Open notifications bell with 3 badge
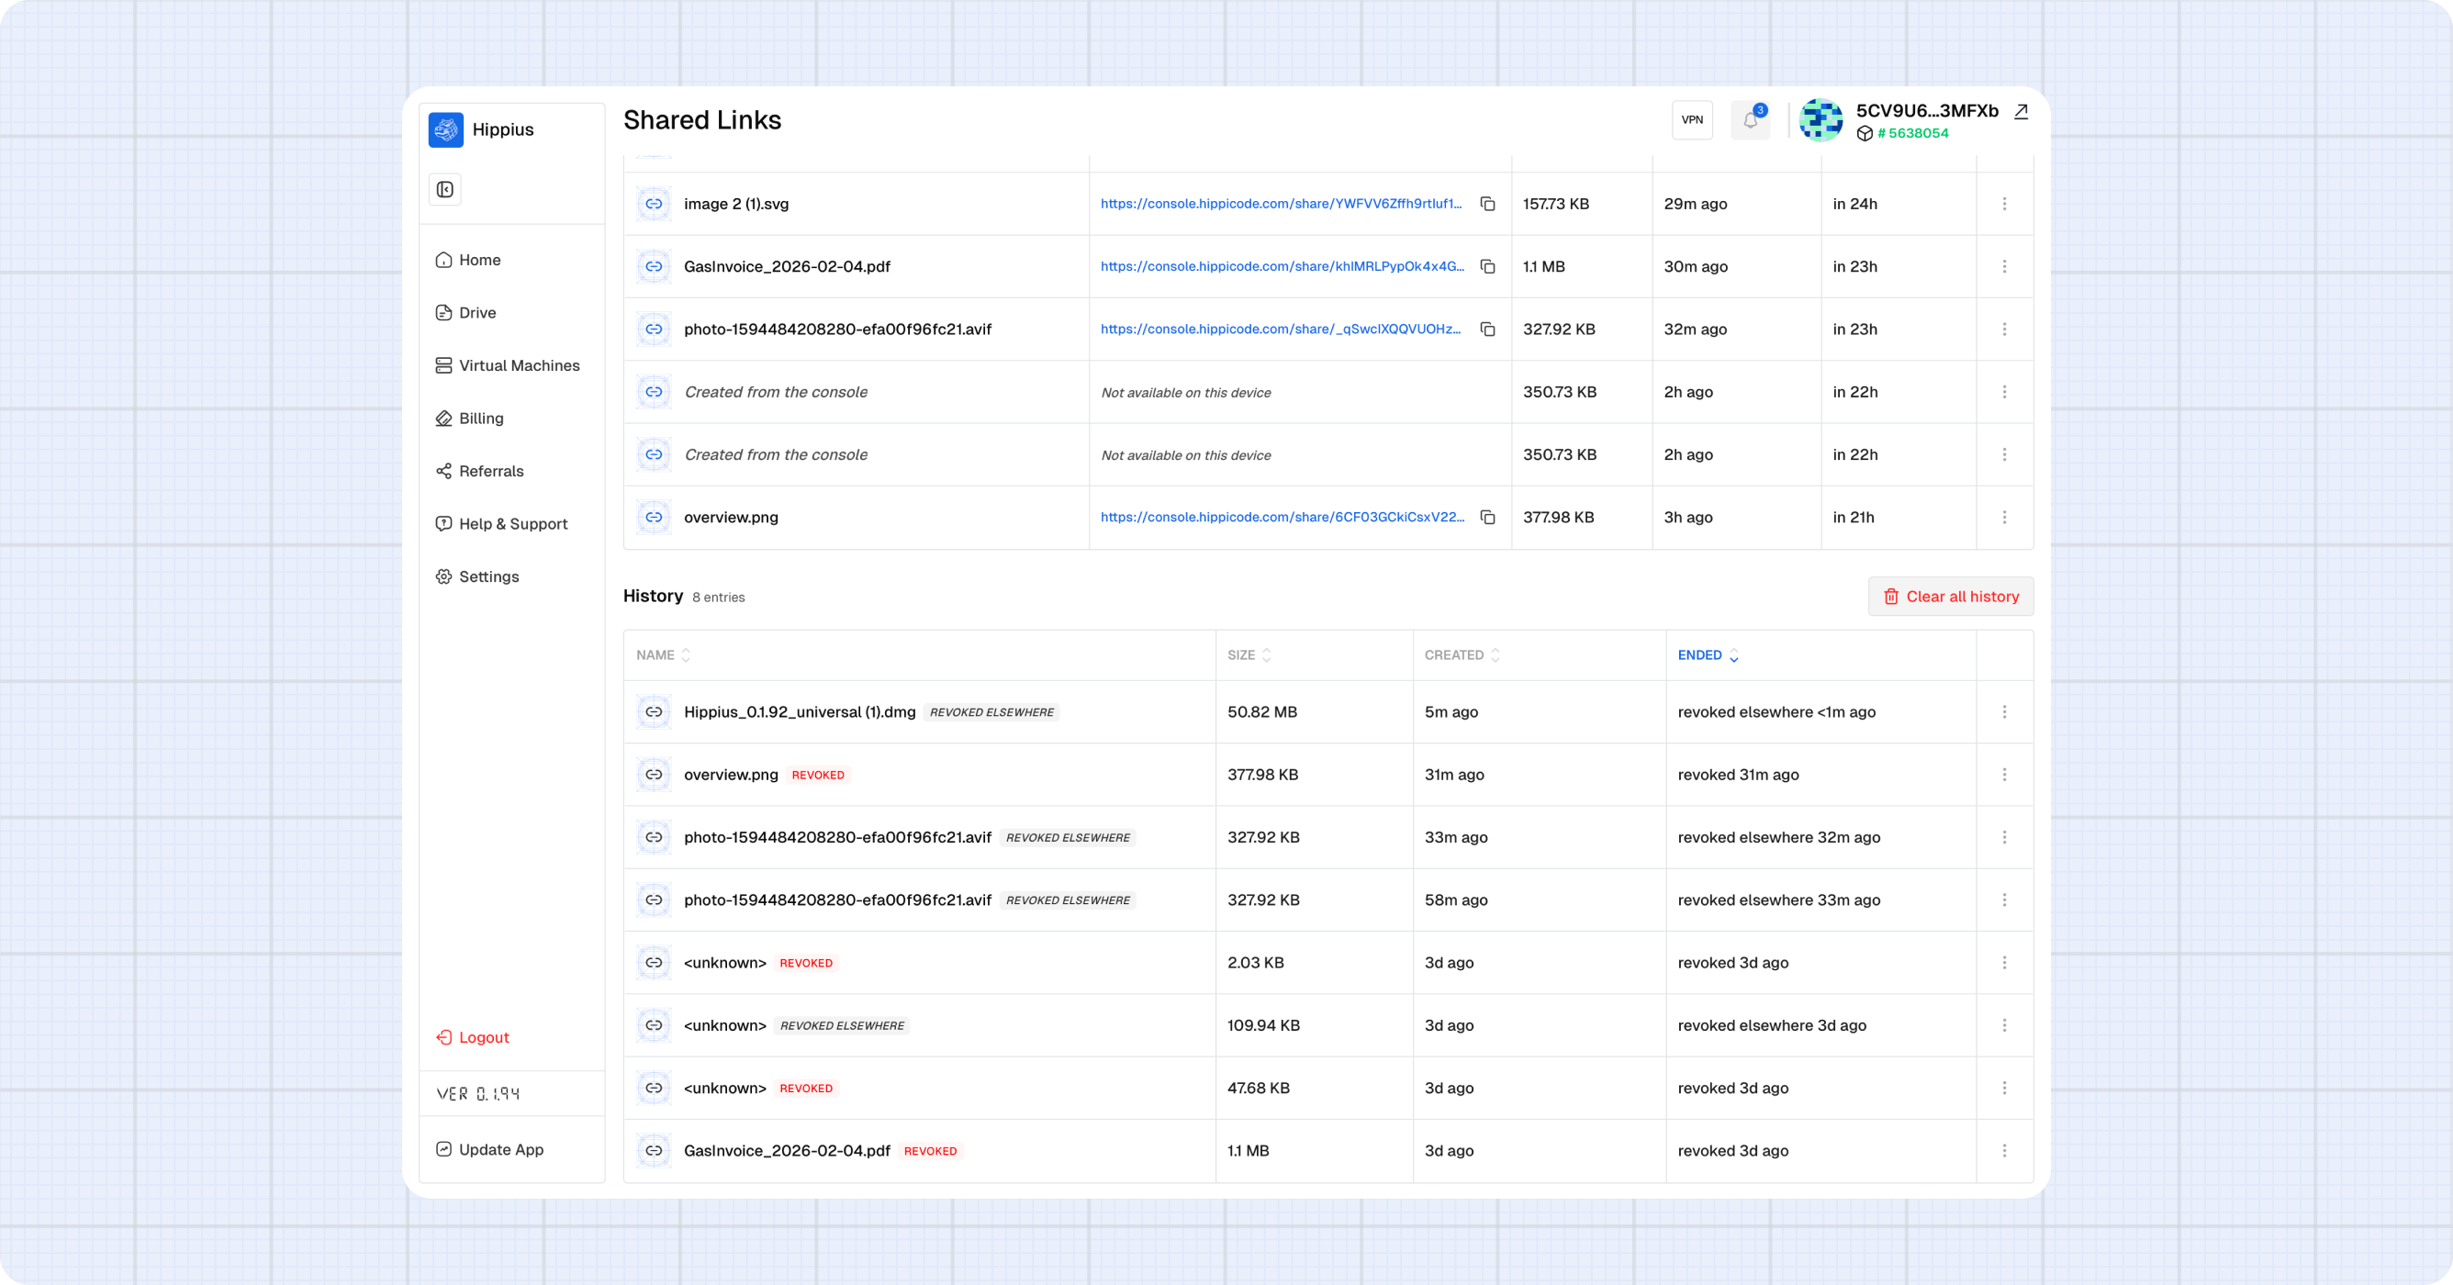 tap(1750, 120)
